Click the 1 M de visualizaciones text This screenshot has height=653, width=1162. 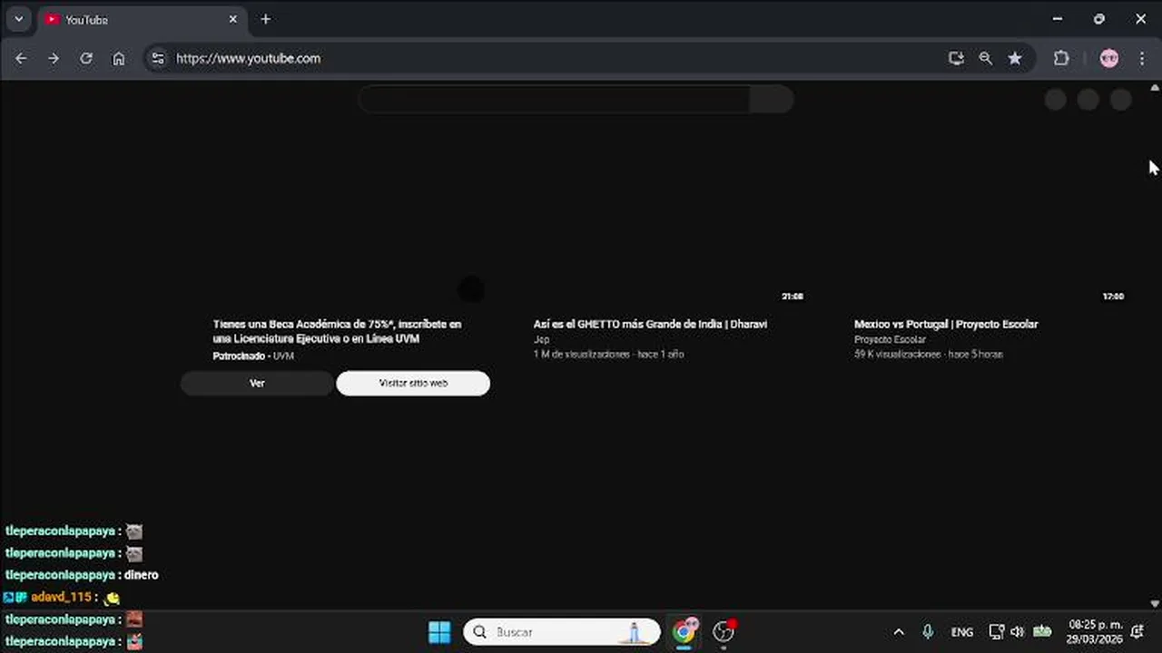(581, 355)
